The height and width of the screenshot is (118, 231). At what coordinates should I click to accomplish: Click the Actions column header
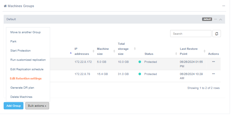coord(214,54)
